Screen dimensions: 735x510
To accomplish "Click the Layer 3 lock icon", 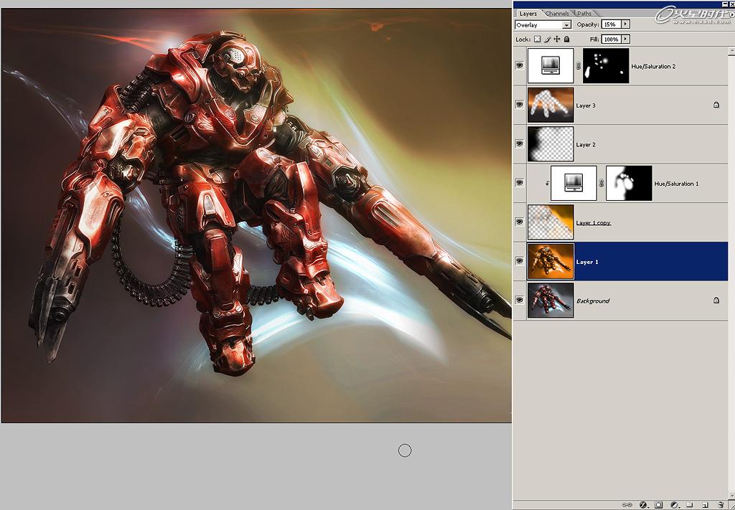I will tap(716, 105).
